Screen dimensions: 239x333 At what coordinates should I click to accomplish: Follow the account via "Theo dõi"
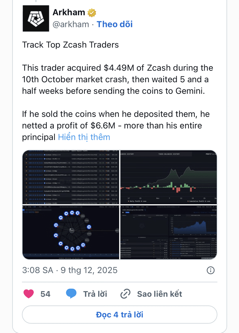tap(115, 24)
